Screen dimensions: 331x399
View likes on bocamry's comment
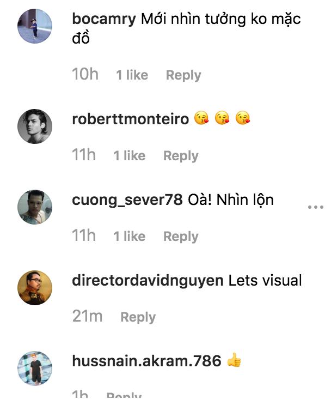pyautogui.click(x=132, y=75)
